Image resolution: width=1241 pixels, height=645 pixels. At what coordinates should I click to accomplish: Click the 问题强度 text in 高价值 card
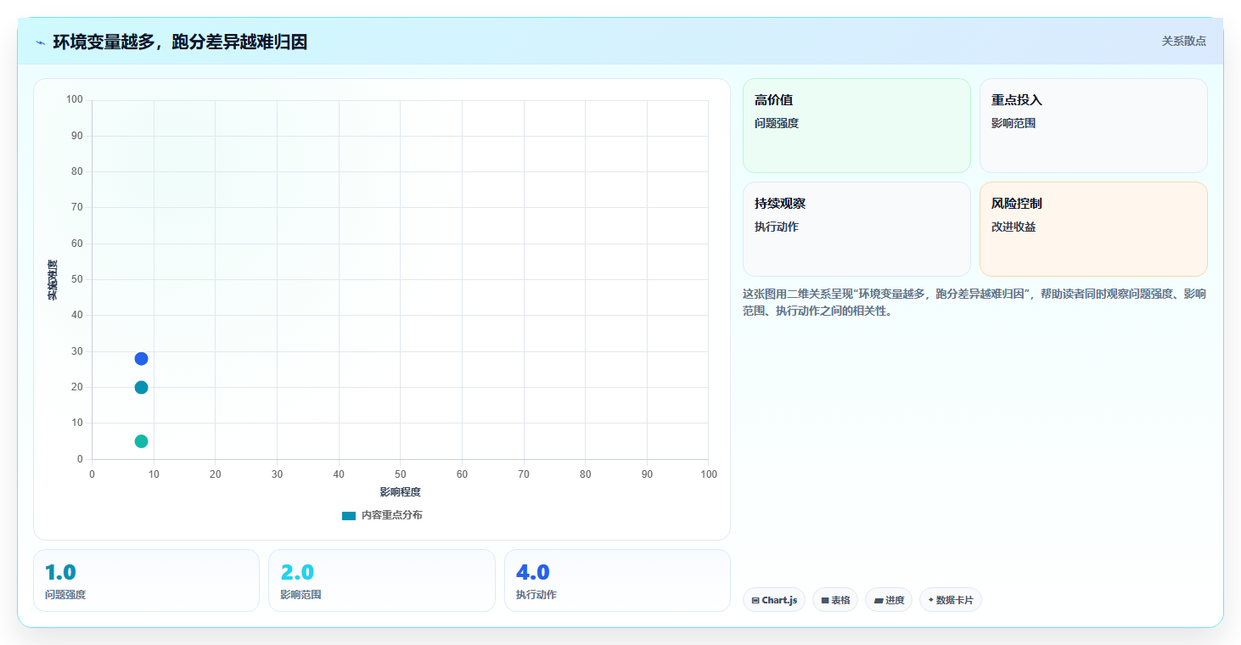(777, 123)
